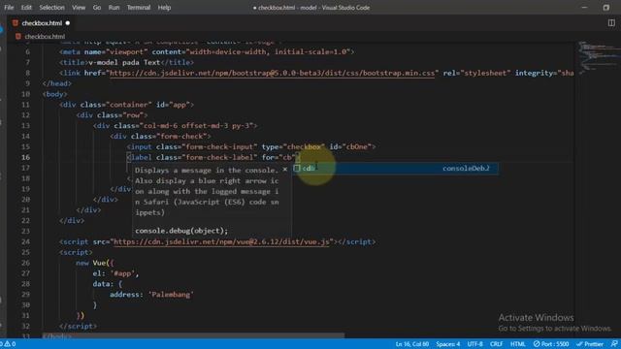Viewport: 621px width, 349px height.
Task: Open the vue.js CDN script link
Action: (x=221, y=241)
